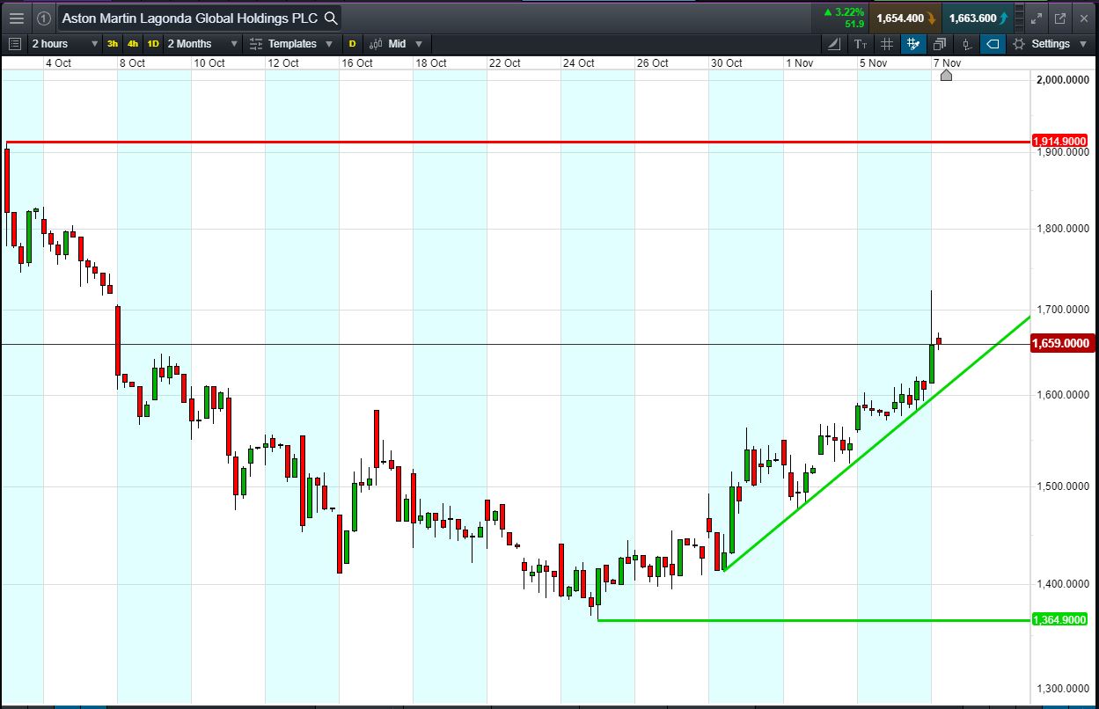
Task: Open the chart list panel icon
Action: tap(14, 43)
